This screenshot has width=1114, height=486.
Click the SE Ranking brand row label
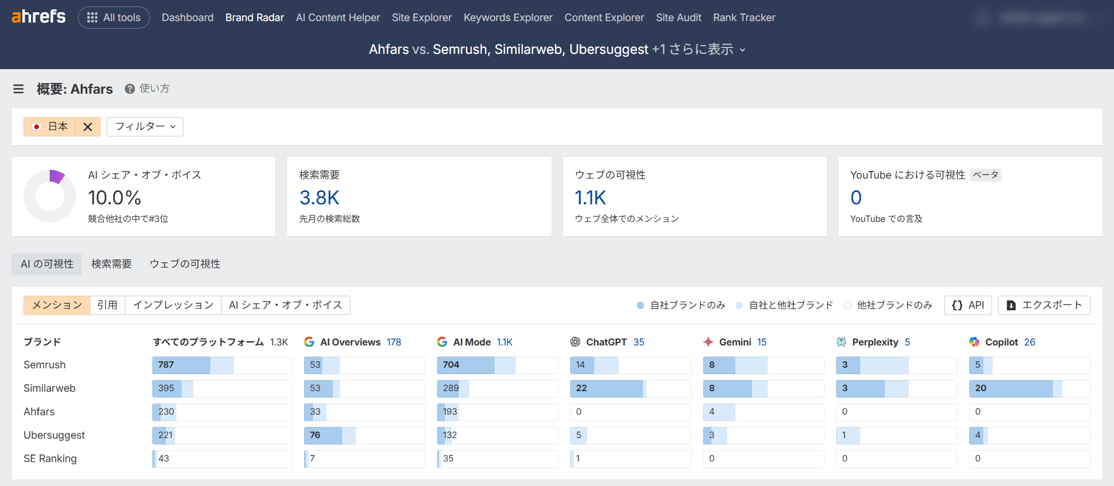pyautogui.click(x=50, y=458)
